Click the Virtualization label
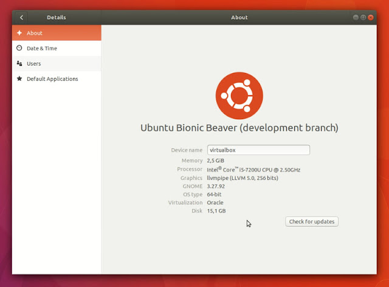389x287 pixels. point(185,202)
